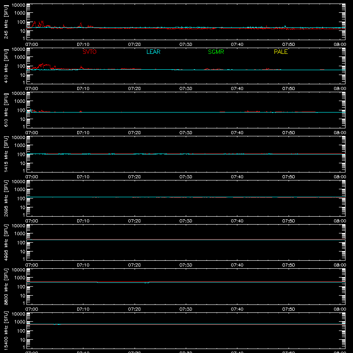Click the 07:00 label under the 410 MHz panel

(32, 89)
